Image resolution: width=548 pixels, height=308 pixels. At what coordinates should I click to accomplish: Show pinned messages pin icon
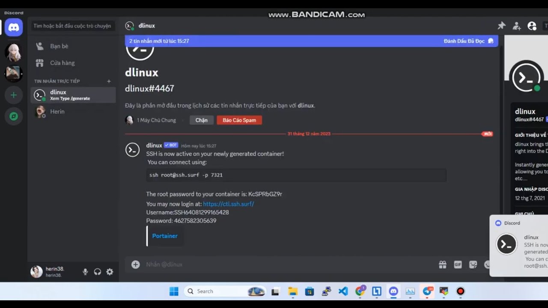[501, 26]
